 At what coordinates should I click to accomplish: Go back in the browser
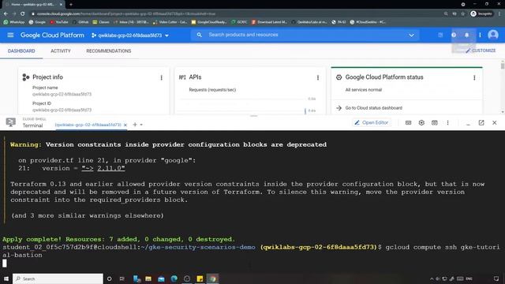click(x=6, y=14)
